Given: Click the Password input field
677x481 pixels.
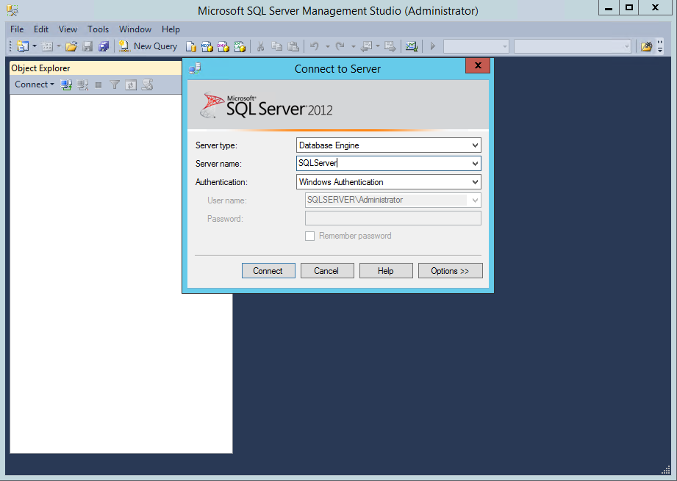Looking at the screenshot, I should pos(393,218).
